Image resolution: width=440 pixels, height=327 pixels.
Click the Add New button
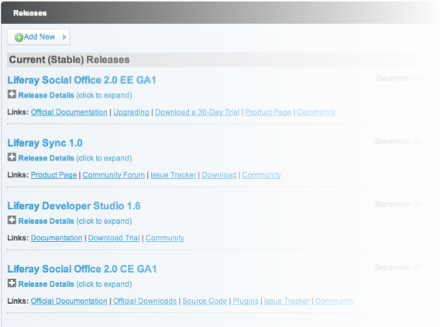coord(39,37)
